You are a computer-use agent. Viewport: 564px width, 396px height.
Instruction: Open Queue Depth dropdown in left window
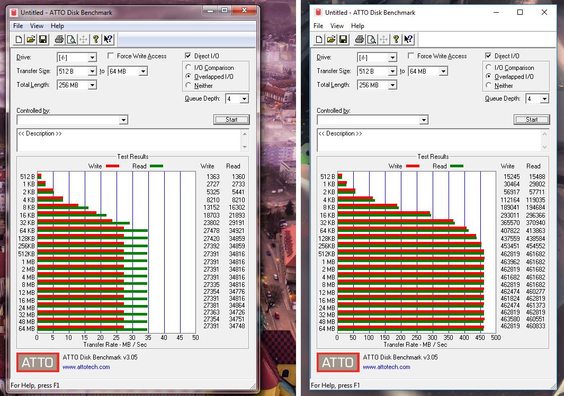(244, 98)
